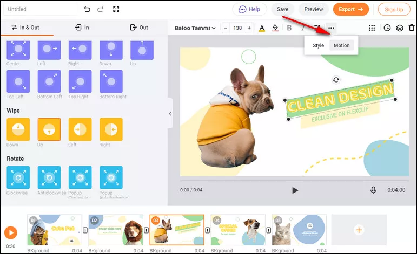The image size is (417, 254).
Task: Select the EXCLUSIVE ON FLEXCLIP text
Action: (340, 114)
